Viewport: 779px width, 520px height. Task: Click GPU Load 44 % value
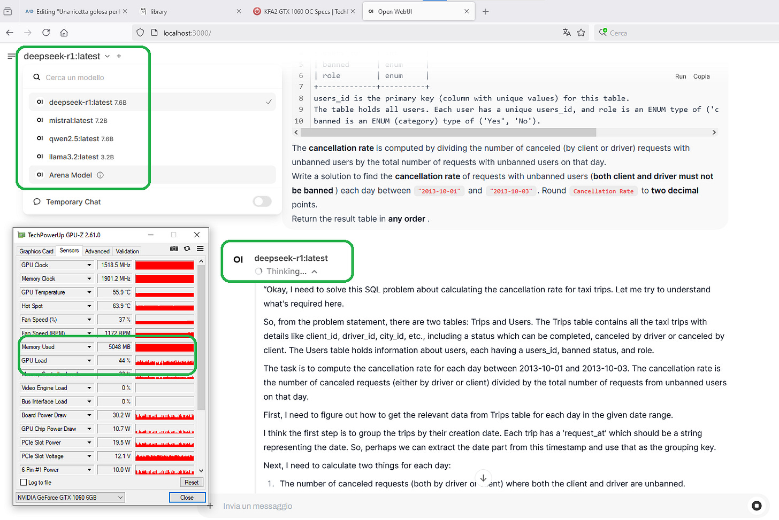114,360
